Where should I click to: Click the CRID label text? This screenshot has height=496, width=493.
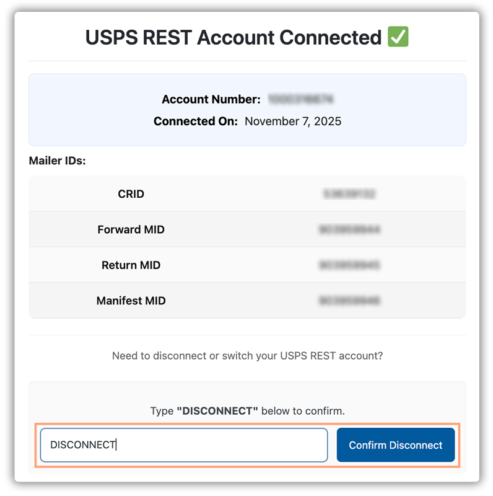pos(131,194)
